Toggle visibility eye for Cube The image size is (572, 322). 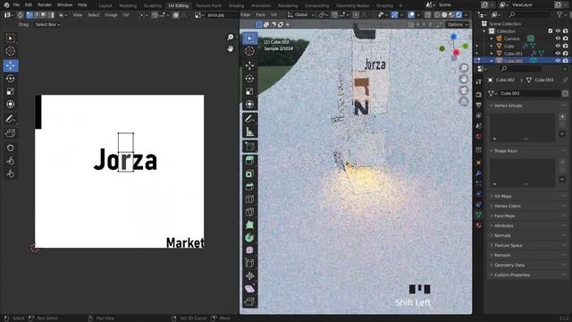click(x=558, y=46)
